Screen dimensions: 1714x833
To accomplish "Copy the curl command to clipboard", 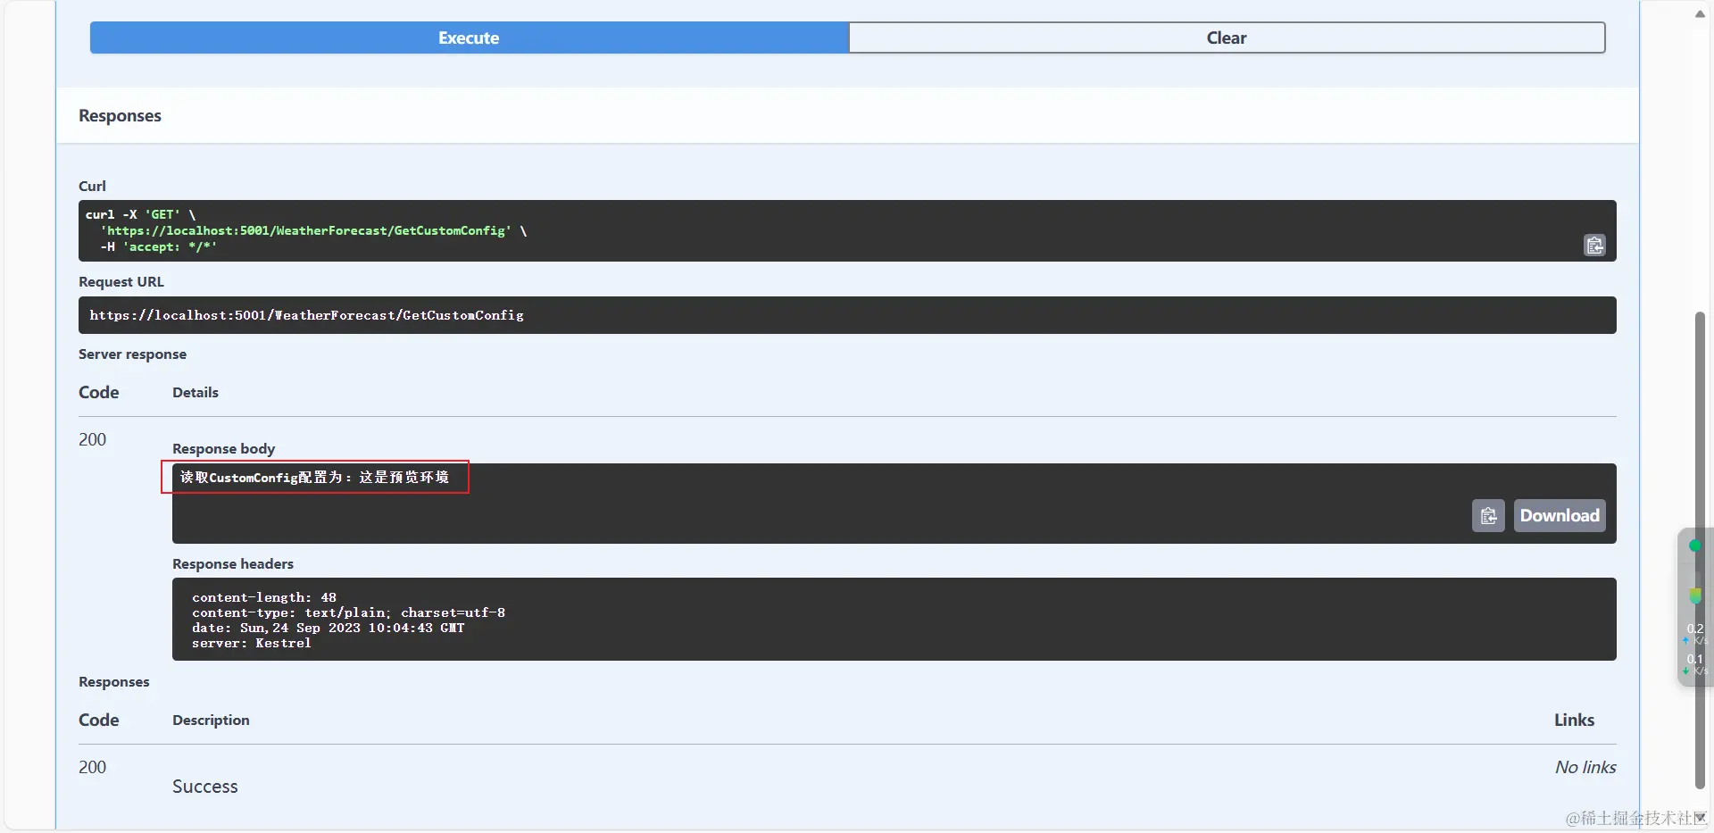I will (1594, 245).
